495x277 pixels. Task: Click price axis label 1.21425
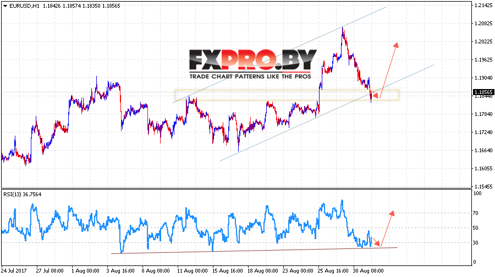coord(483,5)
